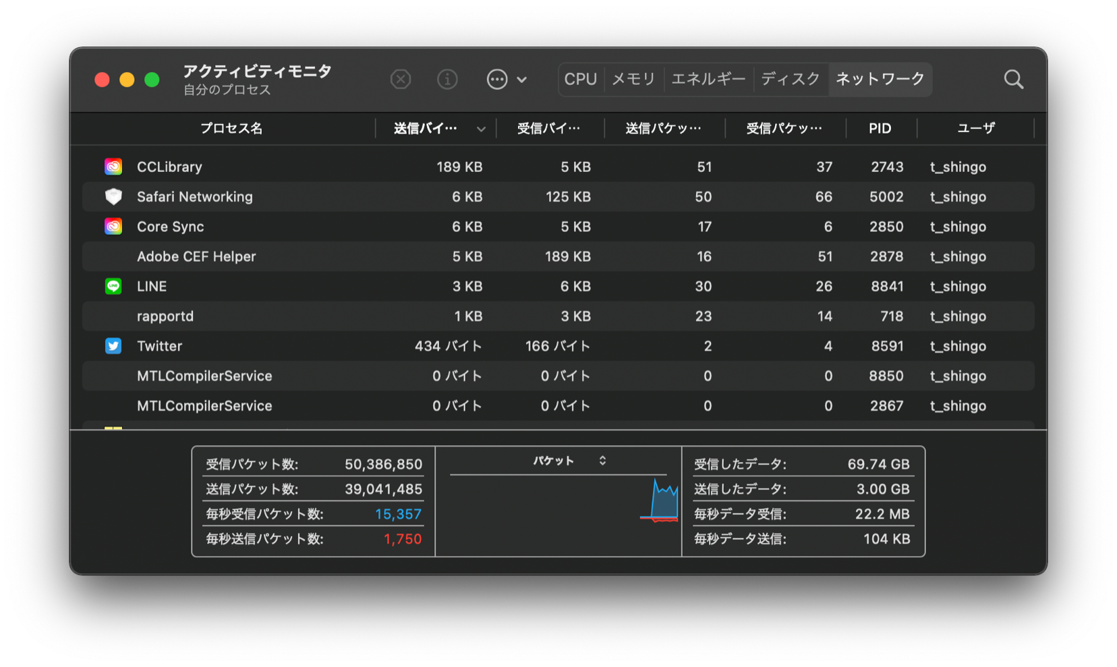
Task: Switch to the エネルギー tab
Action: coord(708,80)
